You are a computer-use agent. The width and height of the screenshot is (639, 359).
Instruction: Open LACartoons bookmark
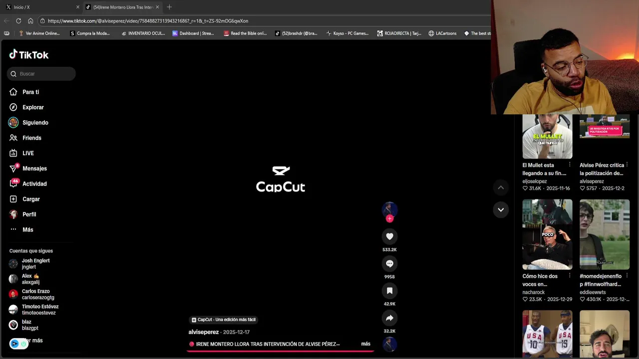click(x=442, y=33)
